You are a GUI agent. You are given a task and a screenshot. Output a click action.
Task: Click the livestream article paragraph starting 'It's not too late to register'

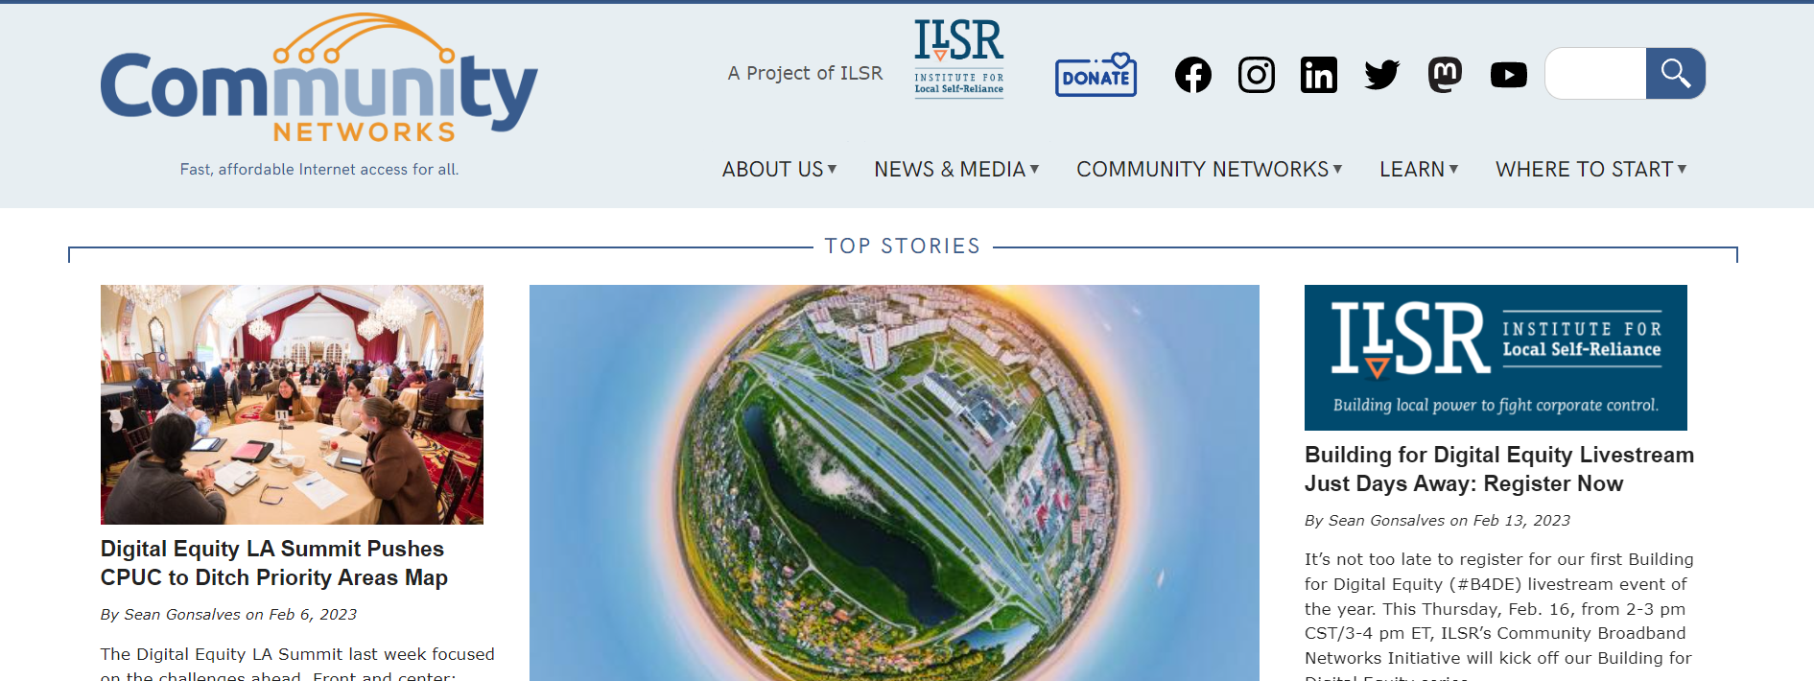1499,616
